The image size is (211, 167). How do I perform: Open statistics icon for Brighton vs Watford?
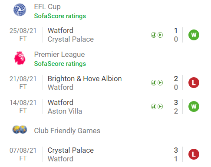(154, 83)
